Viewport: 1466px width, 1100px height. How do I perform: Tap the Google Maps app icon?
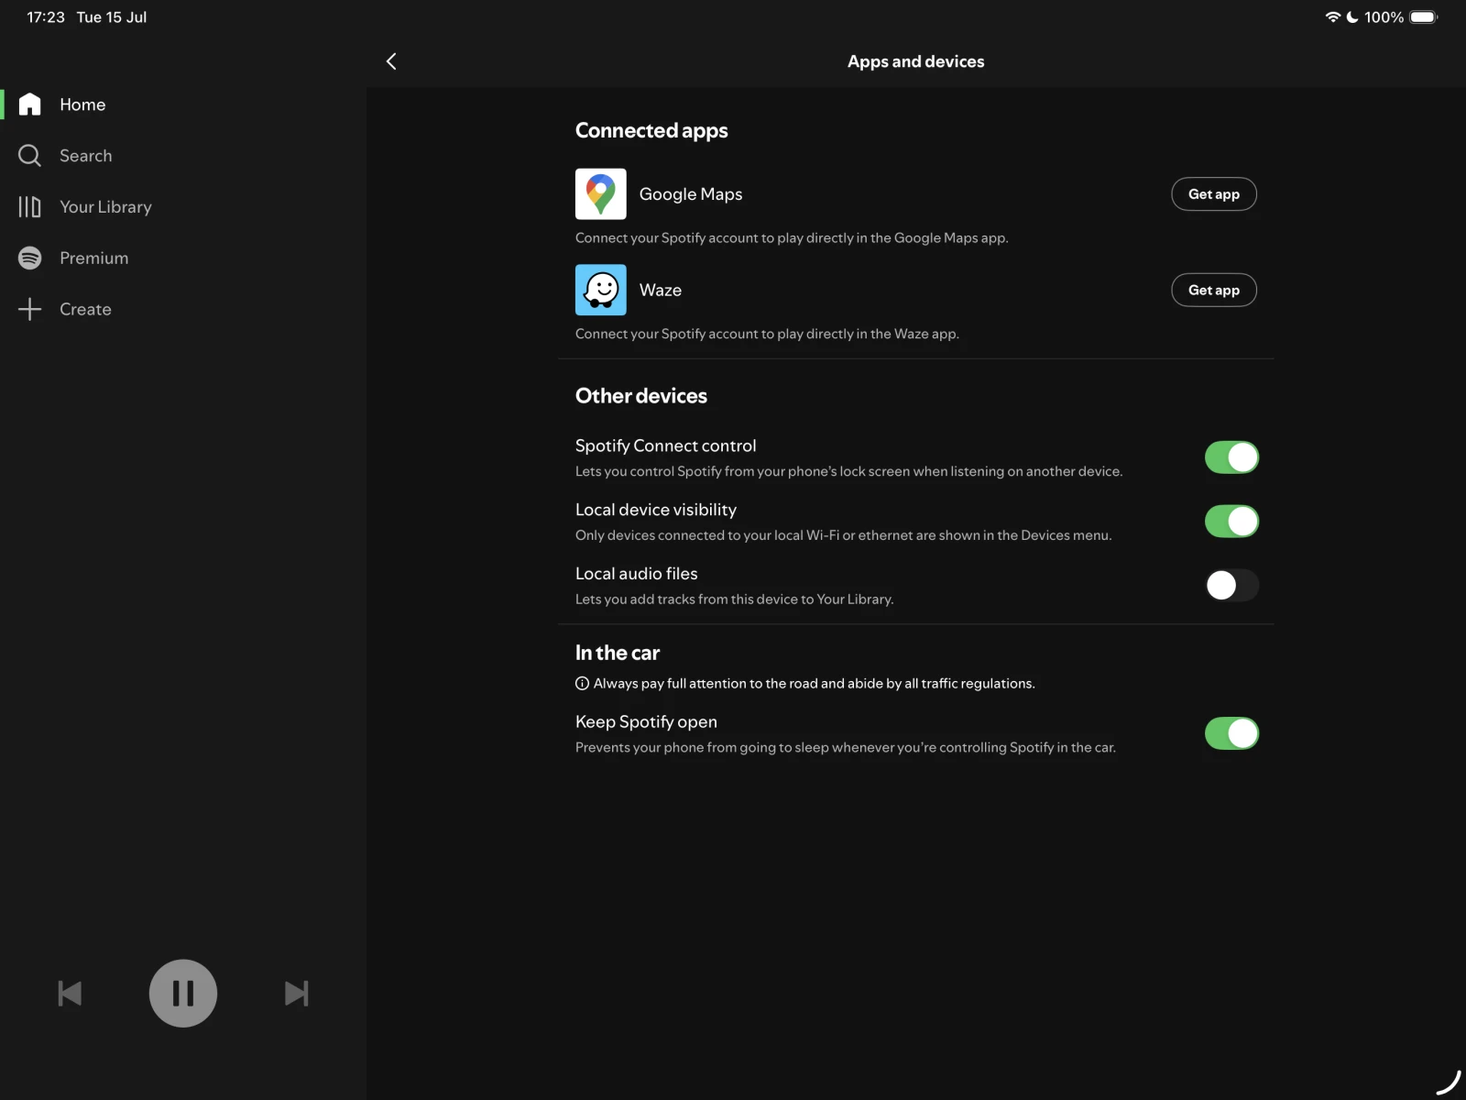coord(600,194)
